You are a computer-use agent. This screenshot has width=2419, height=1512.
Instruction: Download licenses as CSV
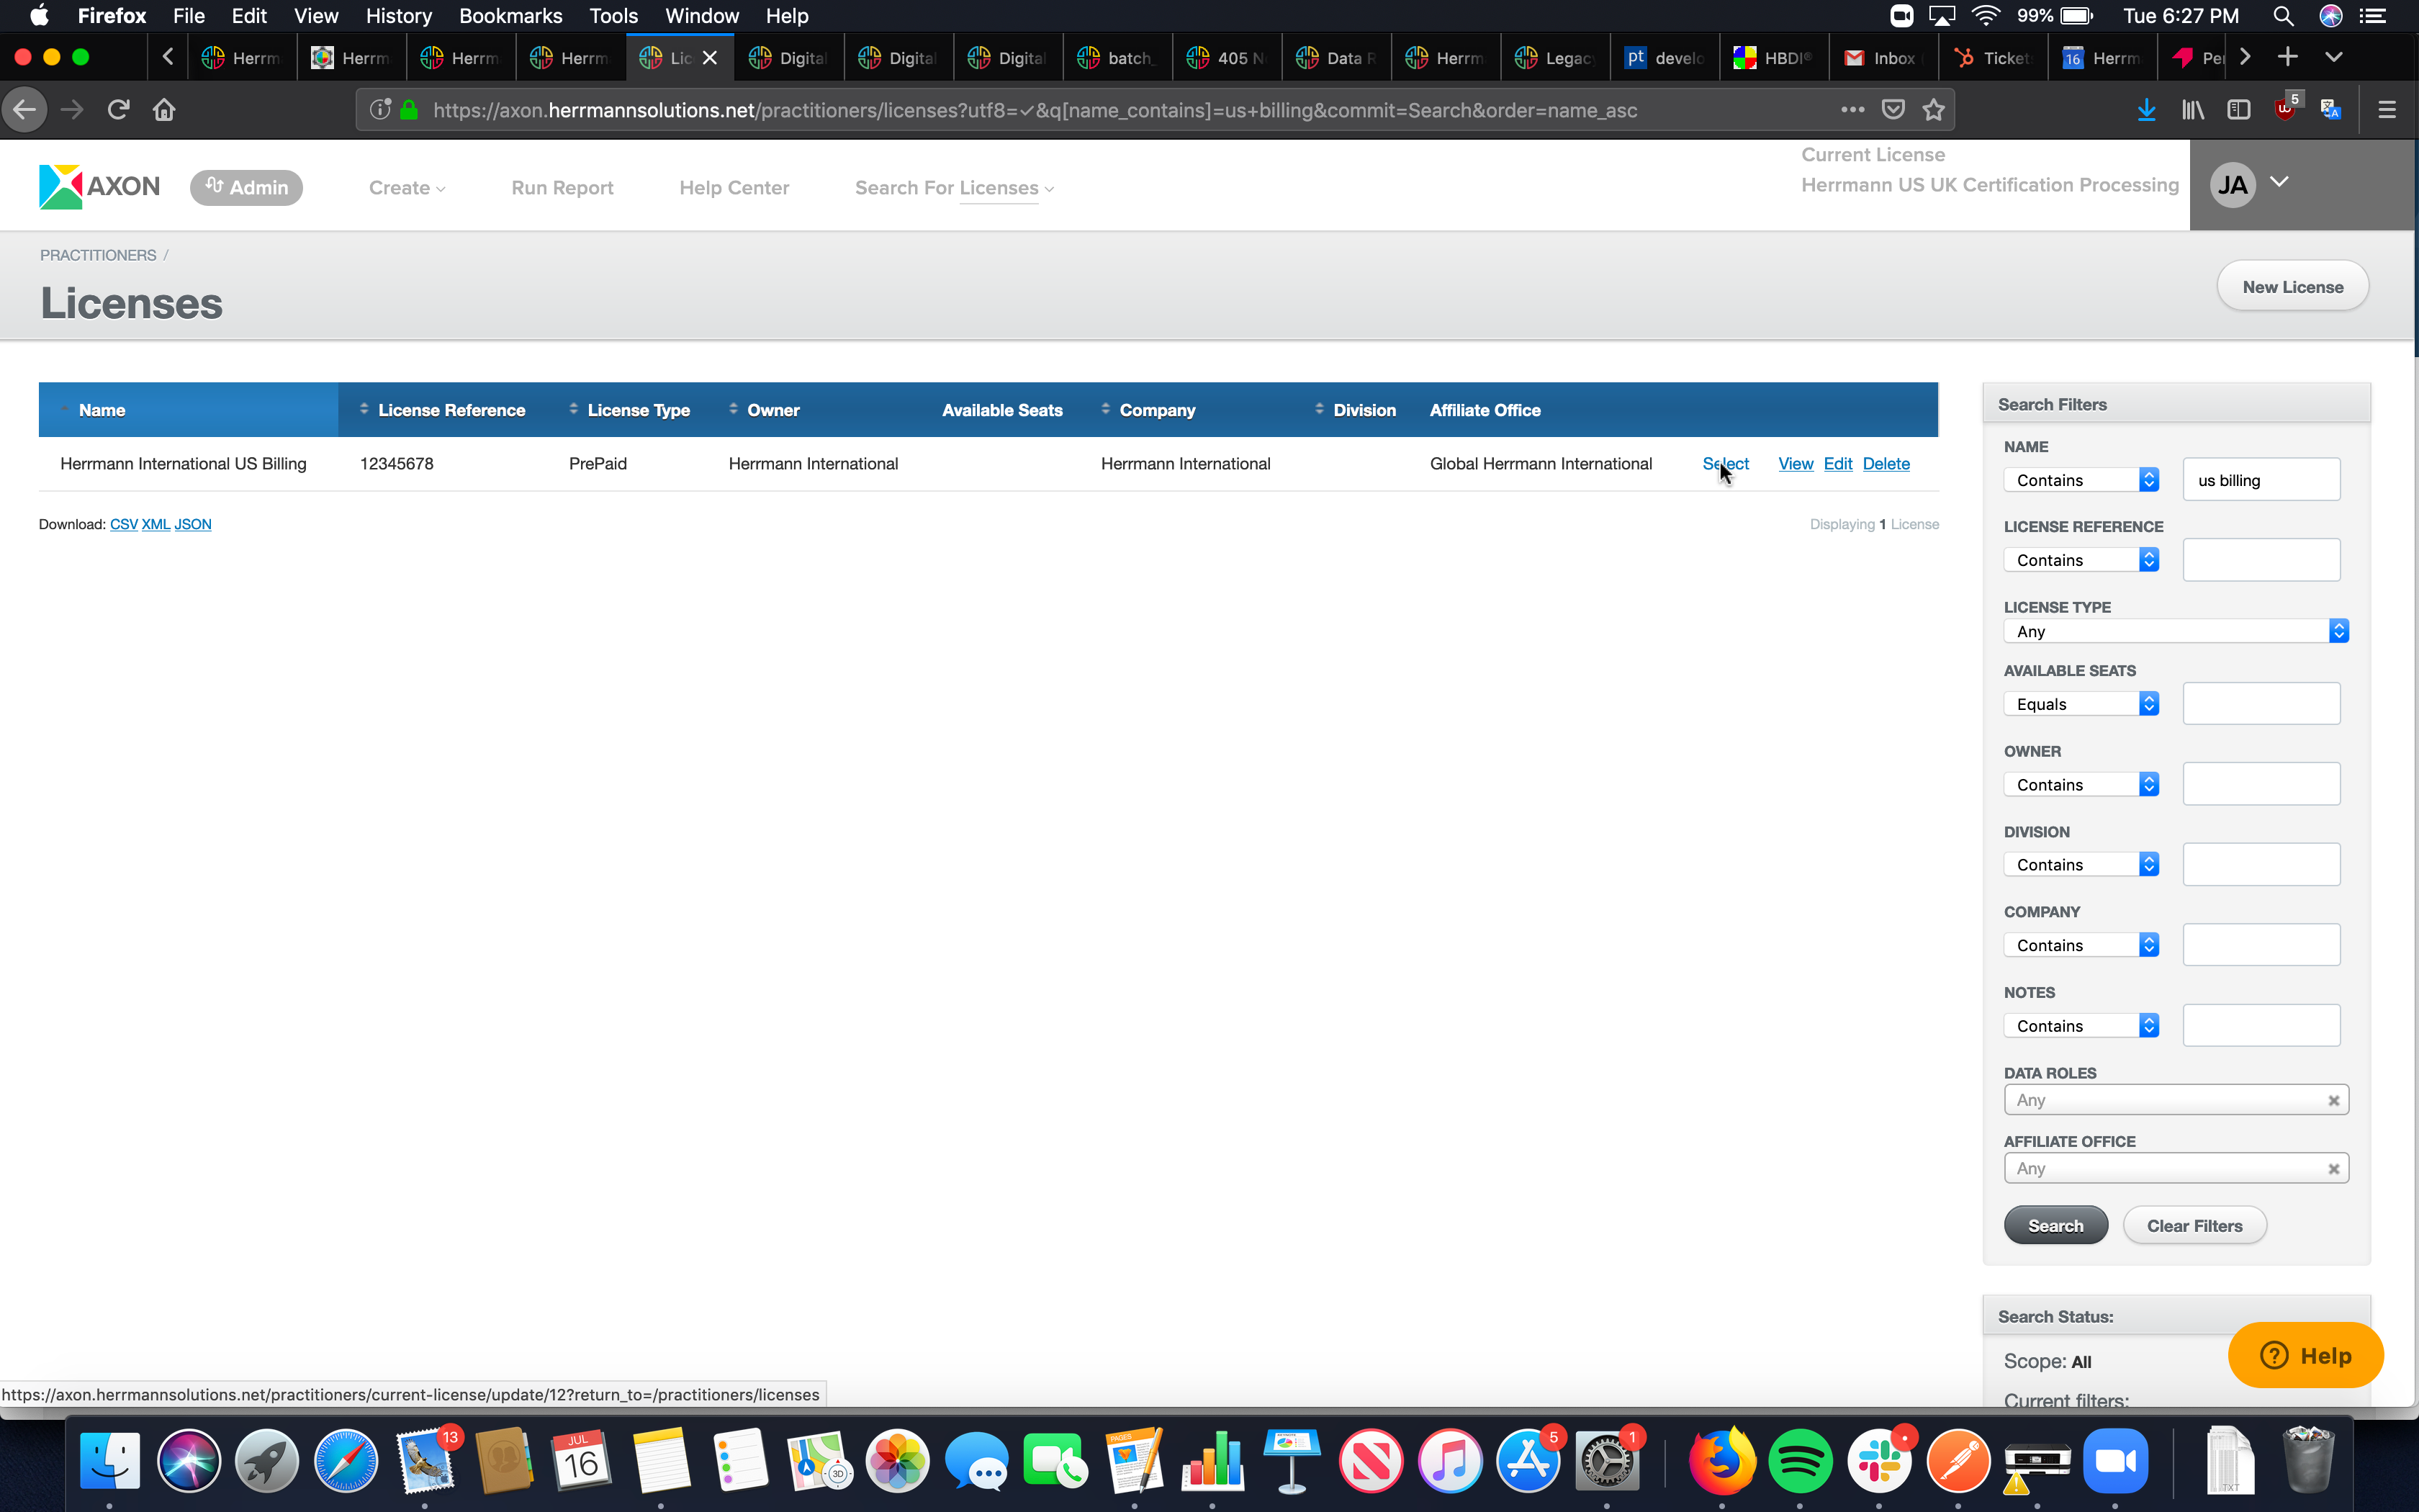123,524
